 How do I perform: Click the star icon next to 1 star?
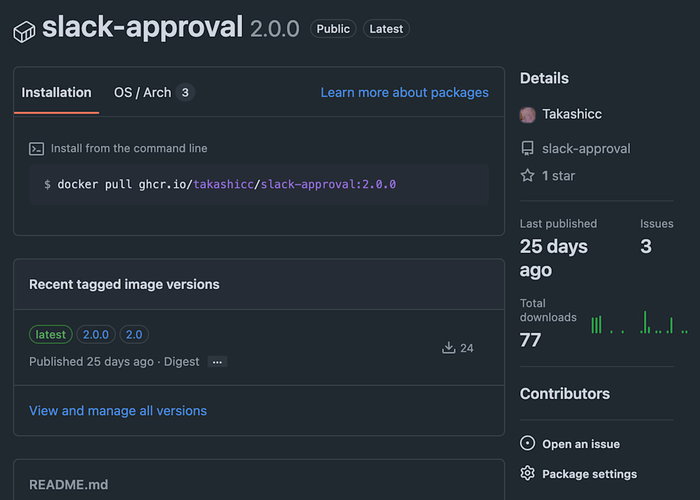527,175
